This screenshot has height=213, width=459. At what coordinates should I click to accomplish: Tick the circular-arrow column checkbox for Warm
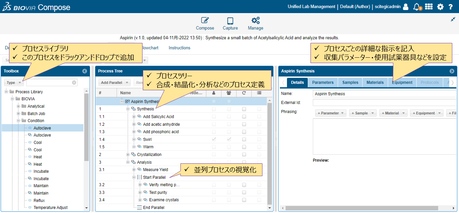[x=244, y=147]
